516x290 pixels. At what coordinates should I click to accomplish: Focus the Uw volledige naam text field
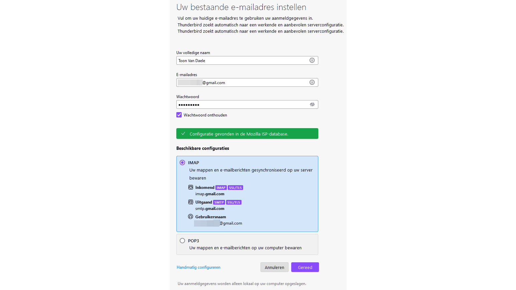(242, 60)
